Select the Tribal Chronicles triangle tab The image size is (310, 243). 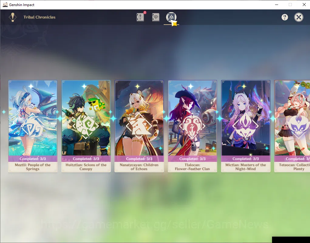[x=171, y=17]
